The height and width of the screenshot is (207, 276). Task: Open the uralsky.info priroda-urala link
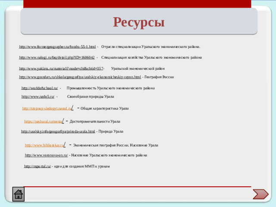tap(58, 132)
